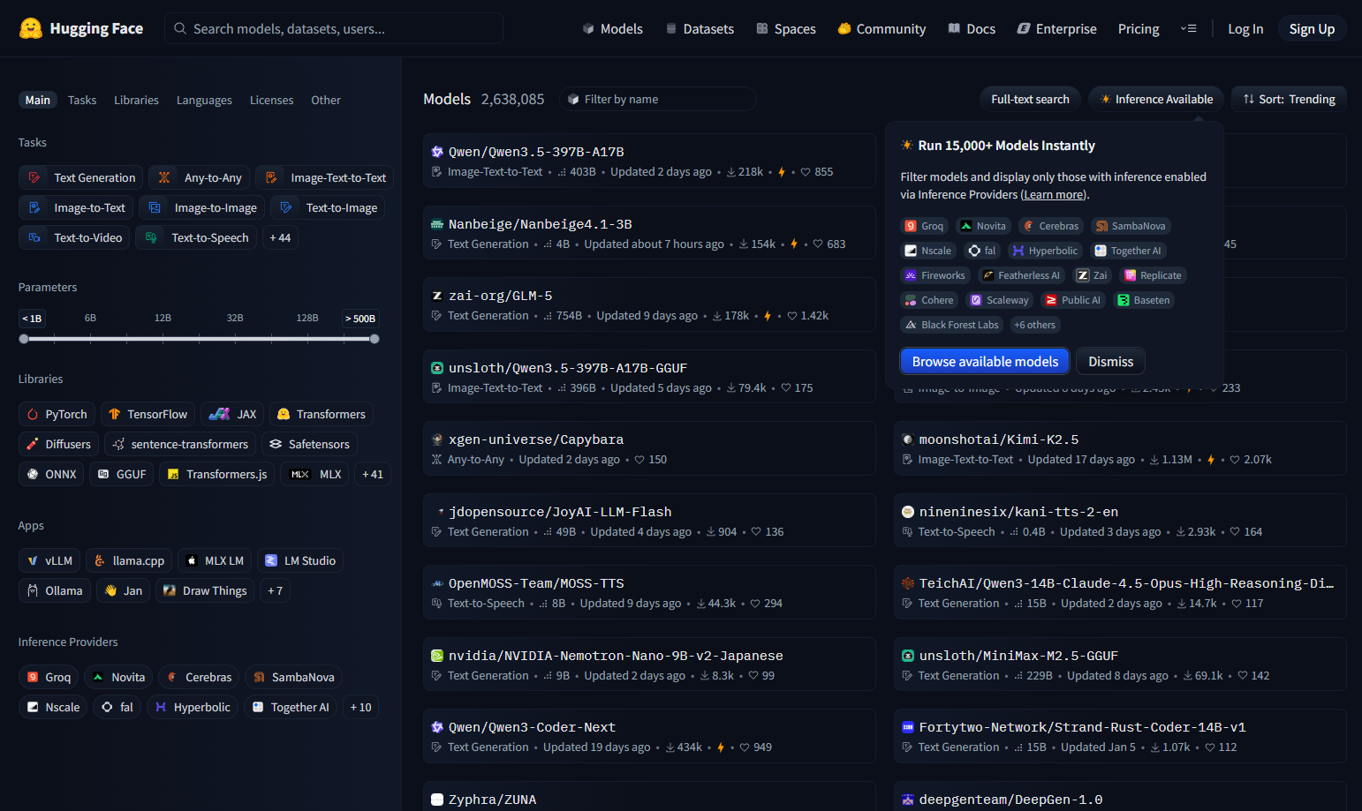Choose the llama.cpp app filter

(x=129, y=560)
